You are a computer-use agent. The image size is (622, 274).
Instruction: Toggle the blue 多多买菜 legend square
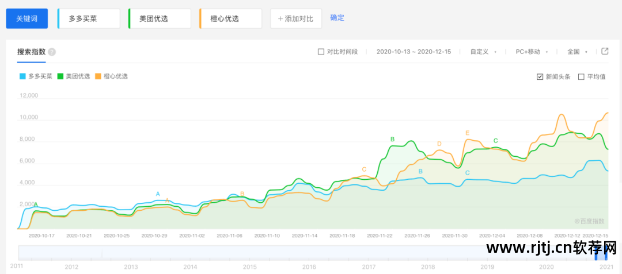click(x=22, y=76)
